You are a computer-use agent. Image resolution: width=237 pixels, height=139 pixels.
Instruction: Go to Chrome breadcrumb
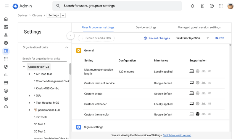pos(37,15)
